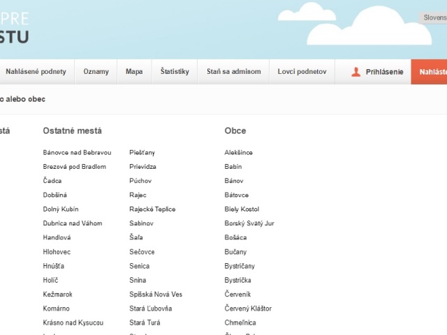Click the Ostatné mestá heading
This screenshot has height=335, width=447.
point(73,131)
